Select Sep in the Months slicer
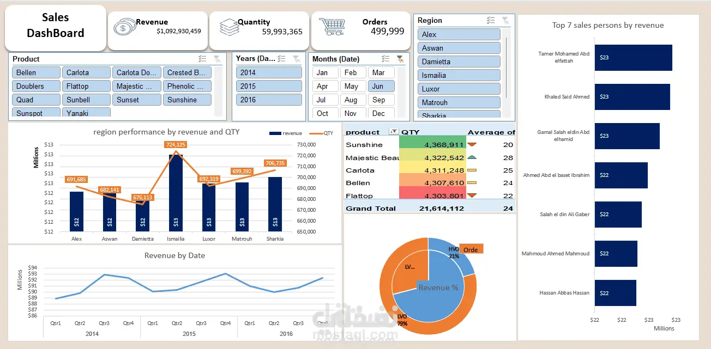The height and width of the screenshot is (349, 711). (382, 100)
